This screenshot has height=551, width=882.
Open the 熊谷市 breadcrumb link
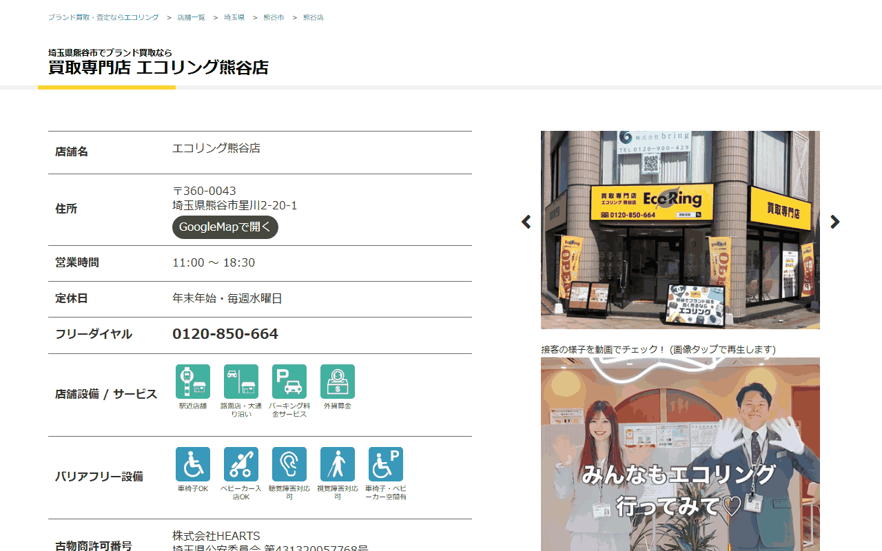tap(274, 17)
